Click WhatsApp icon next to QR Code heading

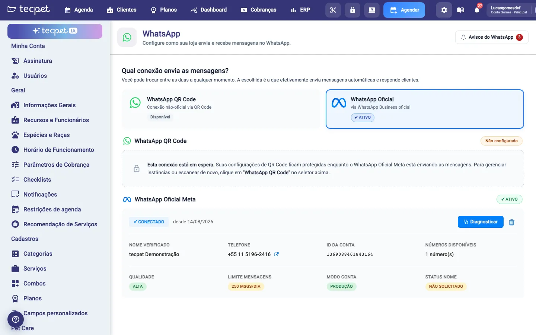pos(127,141)
